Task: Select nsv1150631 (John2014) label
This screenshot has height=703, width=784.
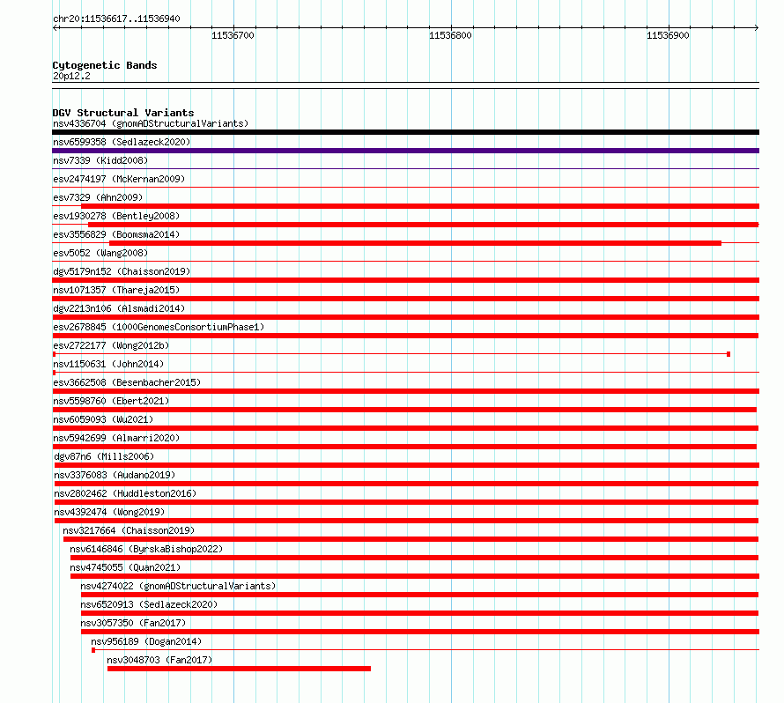Action: [108, 364]
